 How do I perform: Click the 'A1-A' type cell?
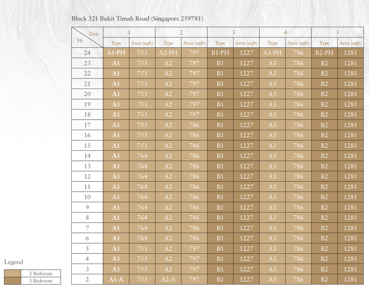(x=116, y=279)
